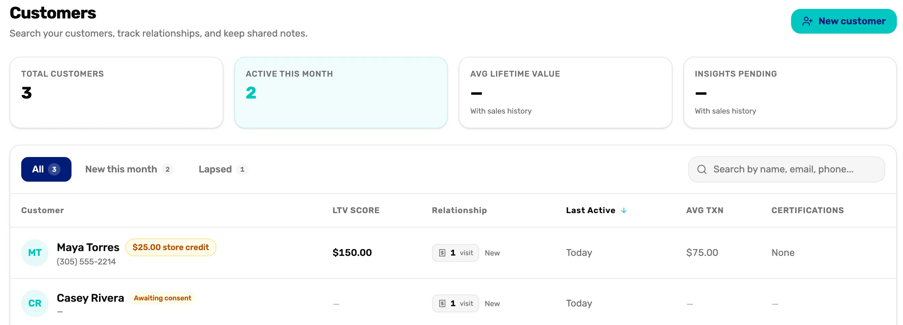Click receipt icon in Casey Rivera visit badge
The image size is (903, 325).
(442, 303)
